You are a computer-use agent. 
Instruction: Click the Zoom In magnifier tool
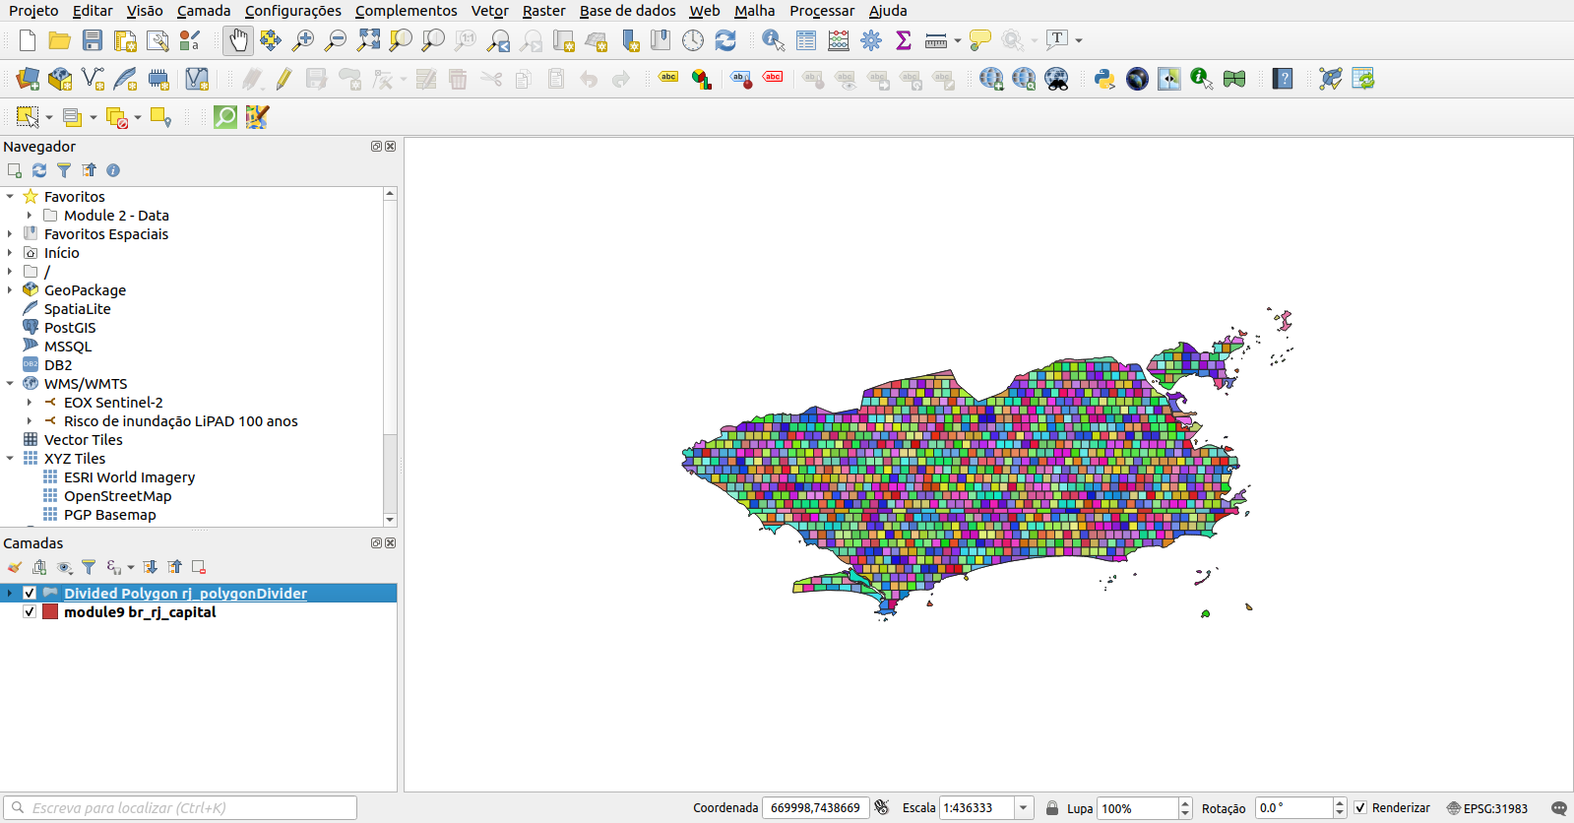pos(303,40)
